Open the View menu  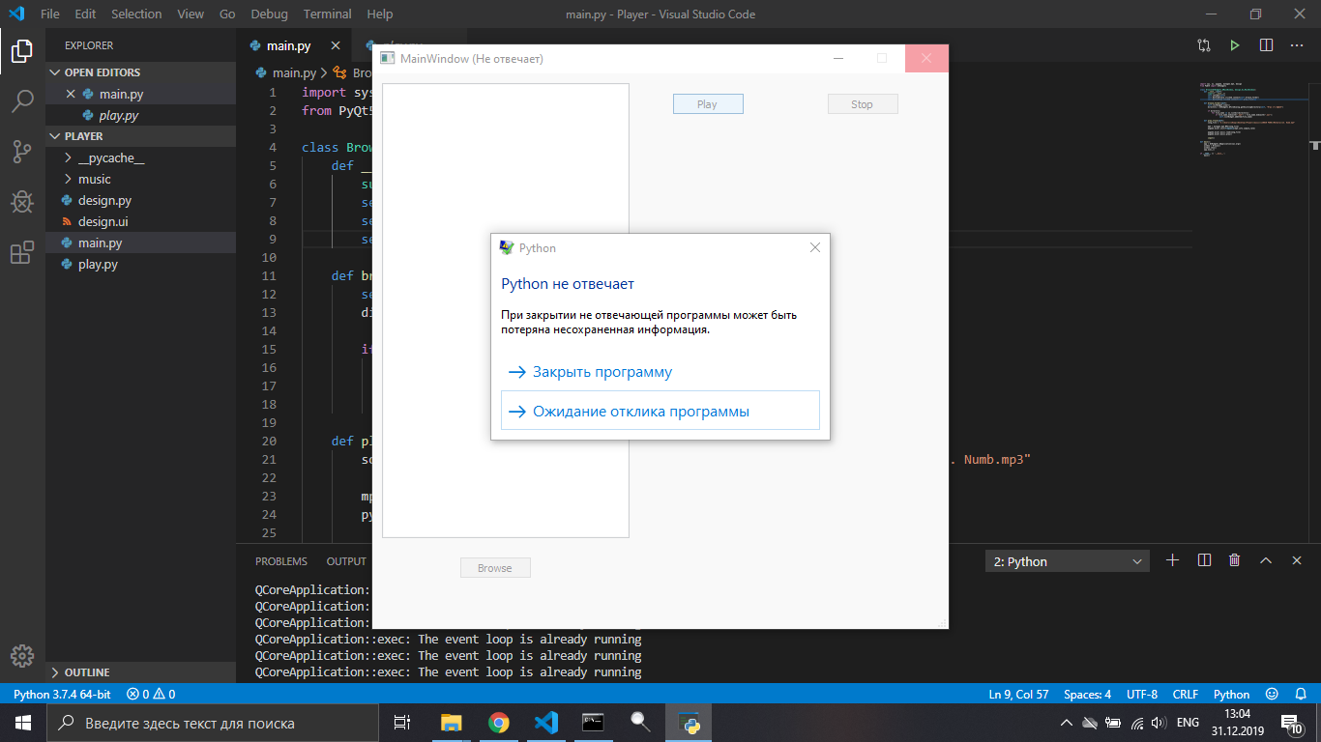[191, 14]
